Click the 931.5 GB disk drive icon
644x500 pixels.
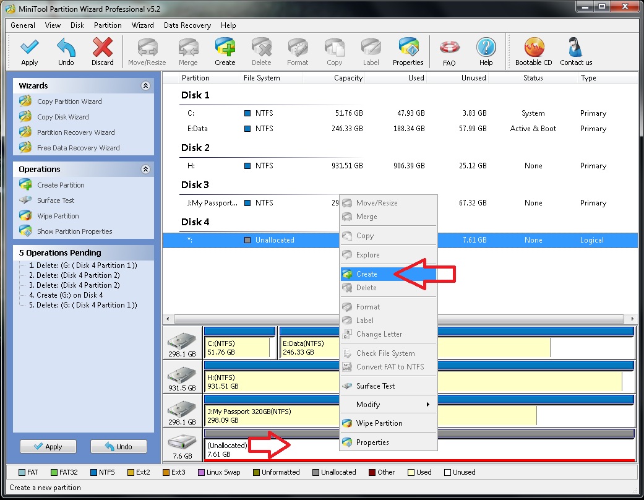[x=182, y=376]
